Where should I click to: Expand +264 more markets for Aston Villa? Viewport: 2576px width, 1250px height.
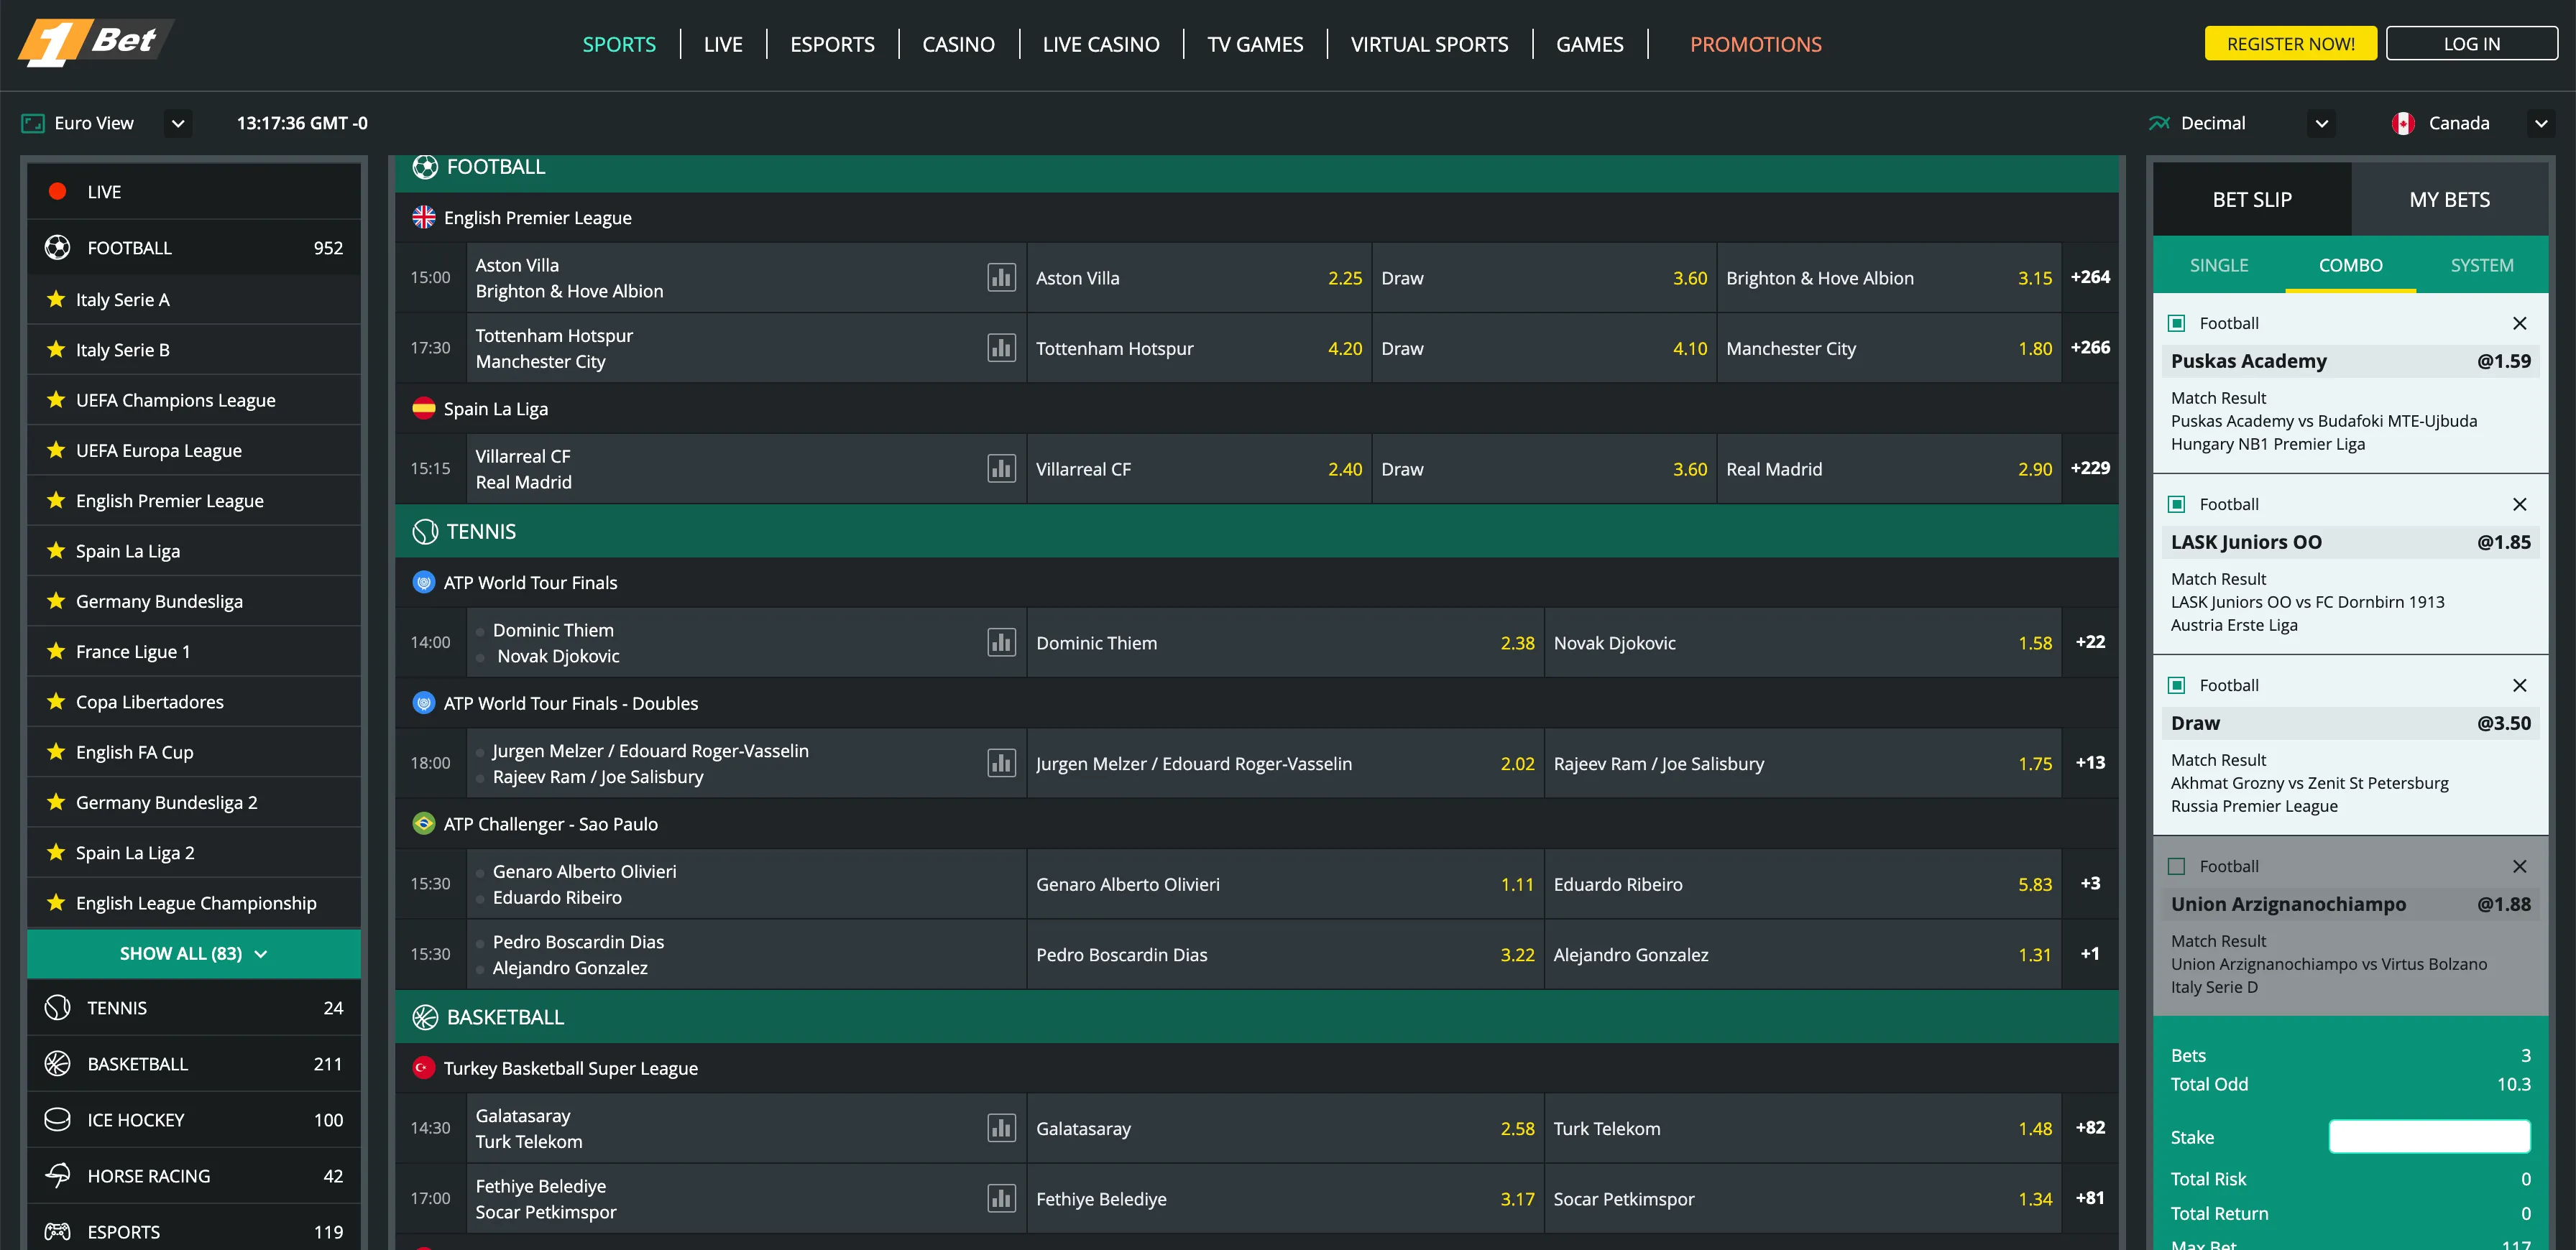click(2090, 277)
